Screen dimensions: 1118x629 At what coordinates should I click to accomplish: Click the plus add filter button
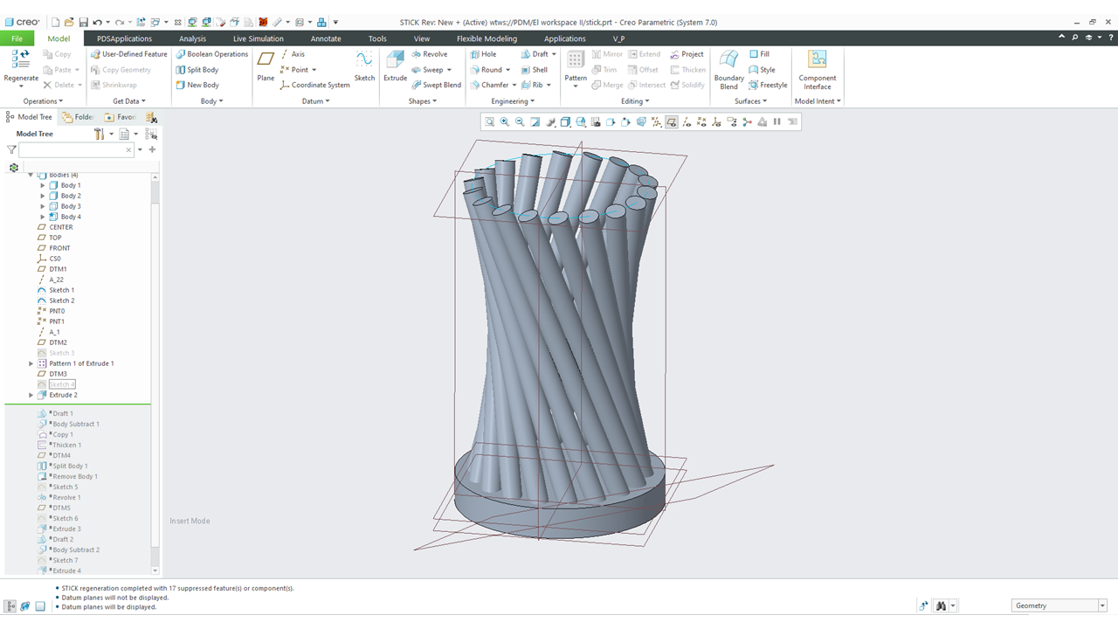pos(152,150)
